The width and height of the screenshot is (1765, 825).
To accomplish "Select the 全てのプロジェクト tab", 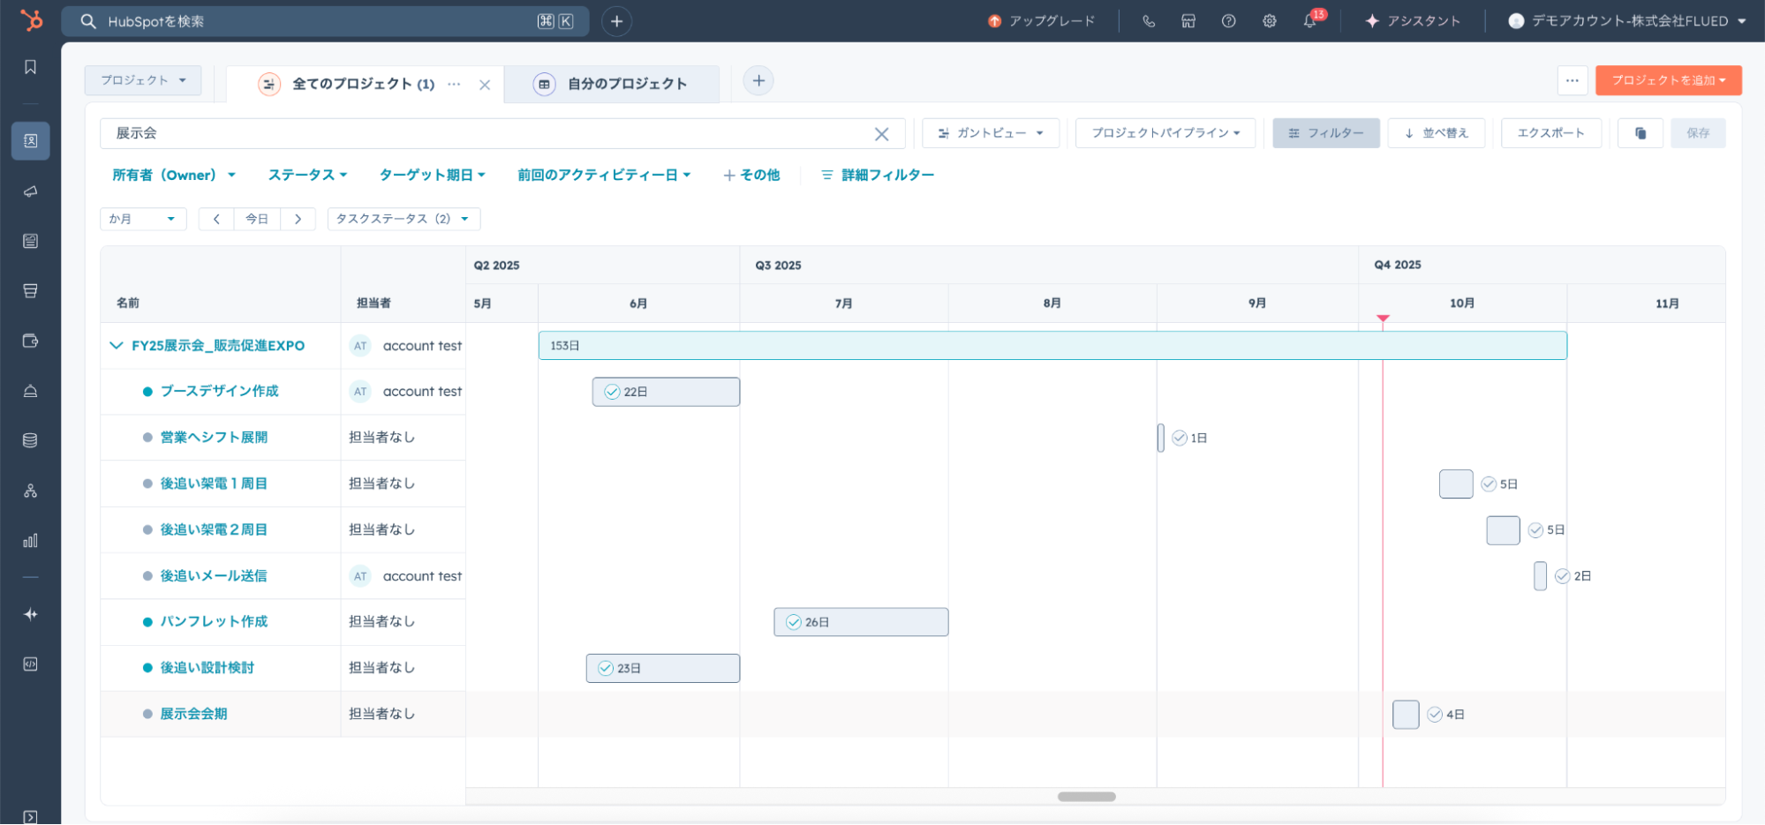I will pos(362,84).
